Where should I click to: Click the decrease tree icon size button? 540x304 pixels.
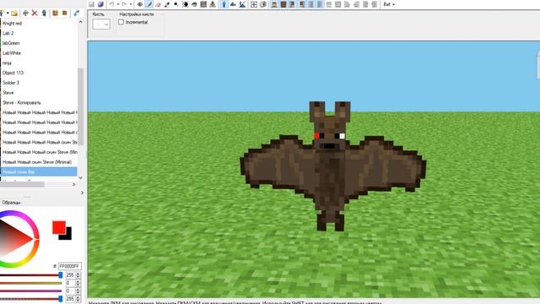(64, 14)
